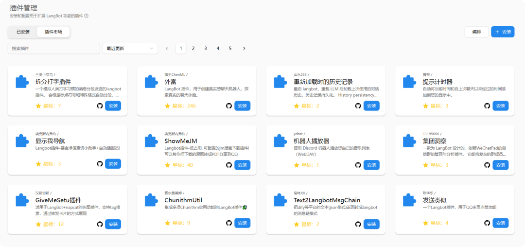
Task: Install the 重新加载时的历史记录 plugin
Action: click(372, 106)
